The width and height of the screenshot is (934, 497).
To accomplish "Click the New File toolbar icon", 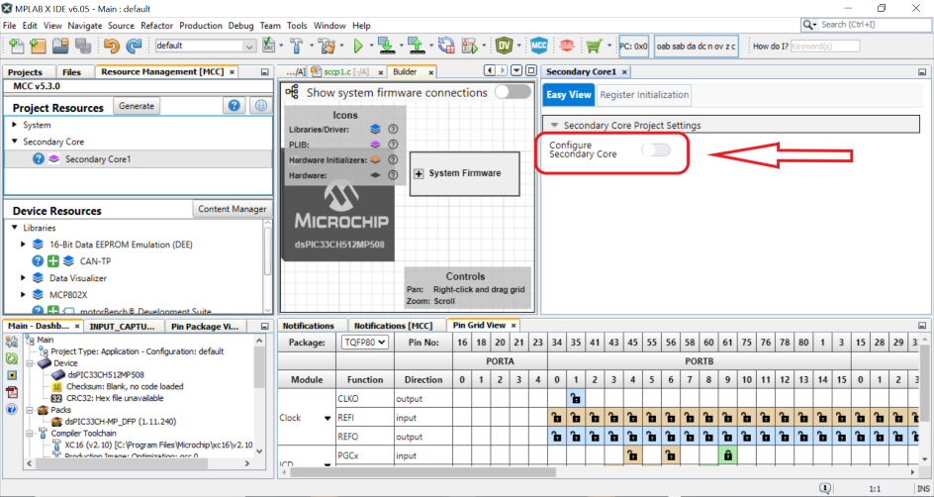I will [17, 46].
